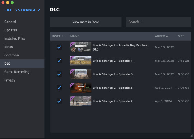Viewport: 194px width, 139px height.
Task: Toggle Episode 4 install checkbox
Action: (x=59, y=61)
